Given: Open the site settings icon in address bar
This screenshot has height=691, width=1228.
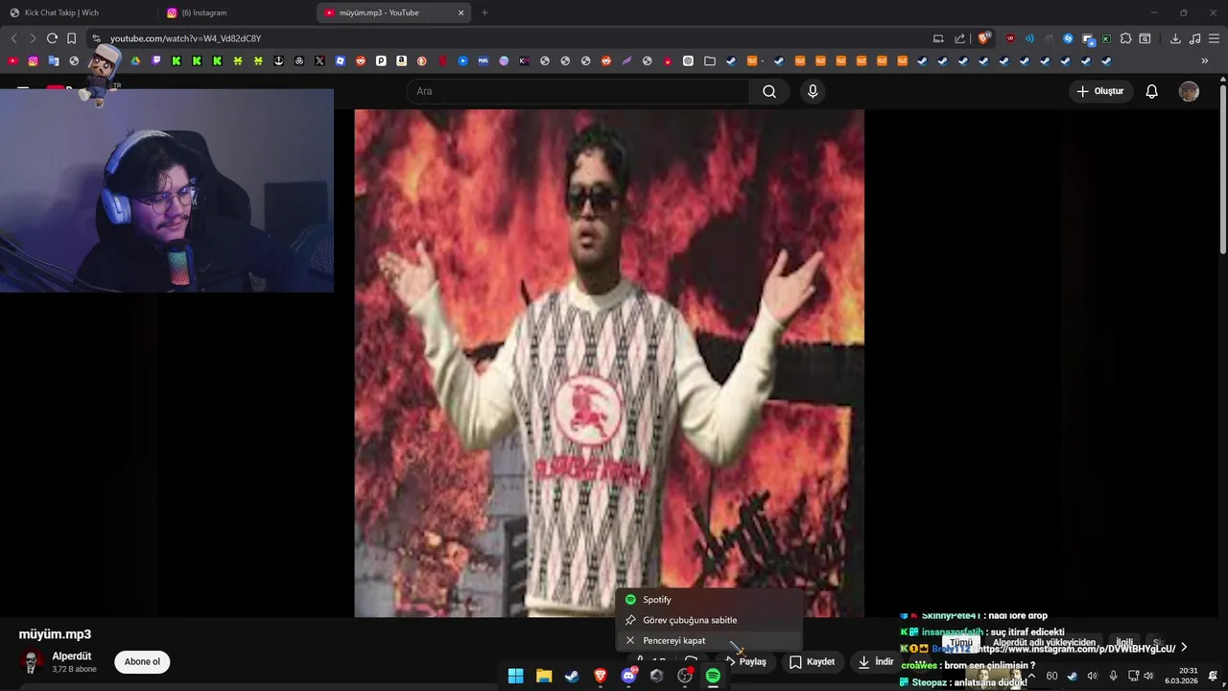Looking at the screenshot, I should 96,38.
